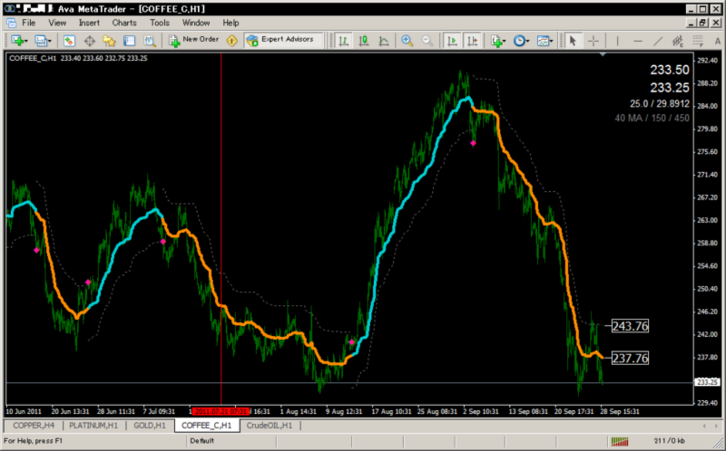Click the Default profile status field
The image size is (726, 451).
click(202, 441)
